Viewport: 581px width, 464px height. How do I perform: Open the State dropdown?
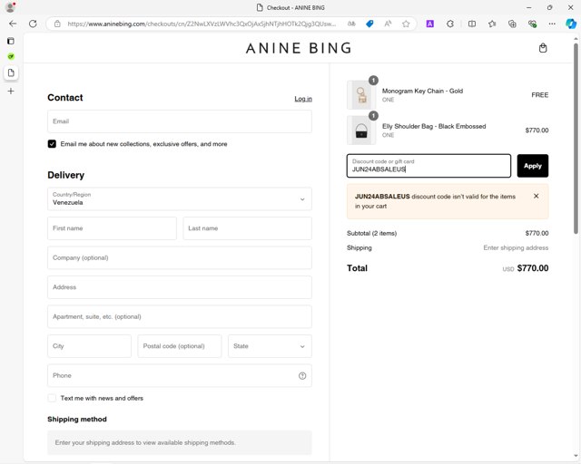270,346
